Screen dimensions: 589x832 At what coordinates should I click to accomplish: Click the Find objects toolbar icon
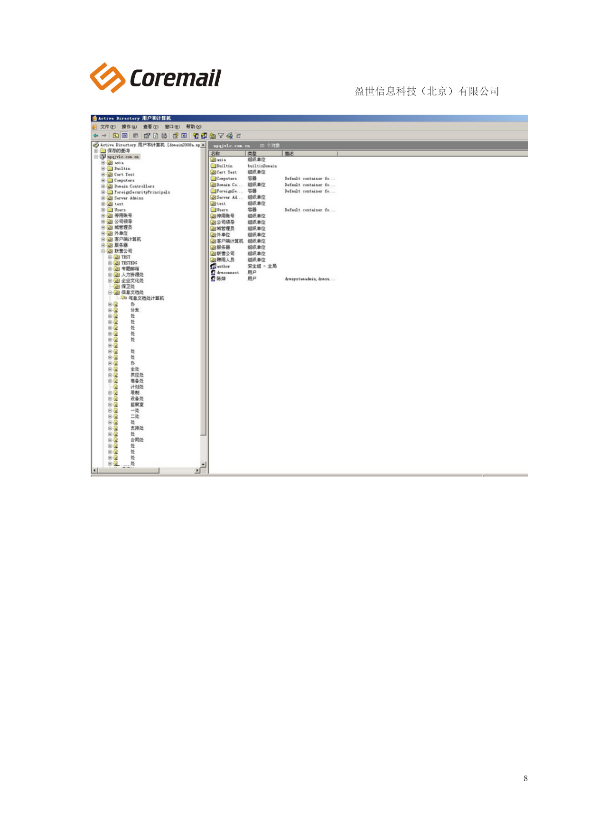229,136
